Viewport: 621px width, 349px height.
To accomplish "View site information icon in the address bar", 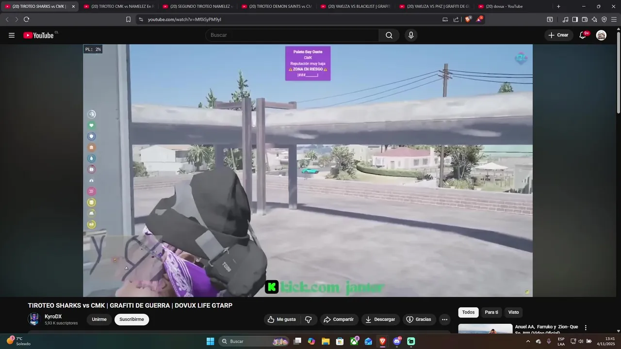I will click(141, 19).
